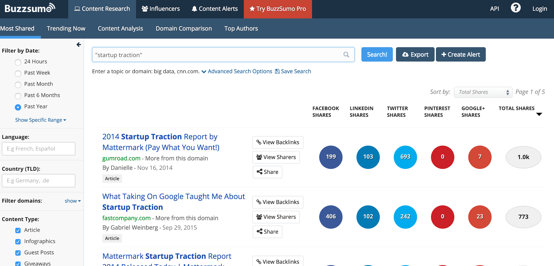Switch to Top Authors tab
Image resolution: width=554 pixels, height=266 pixels.
click(241, 28)
